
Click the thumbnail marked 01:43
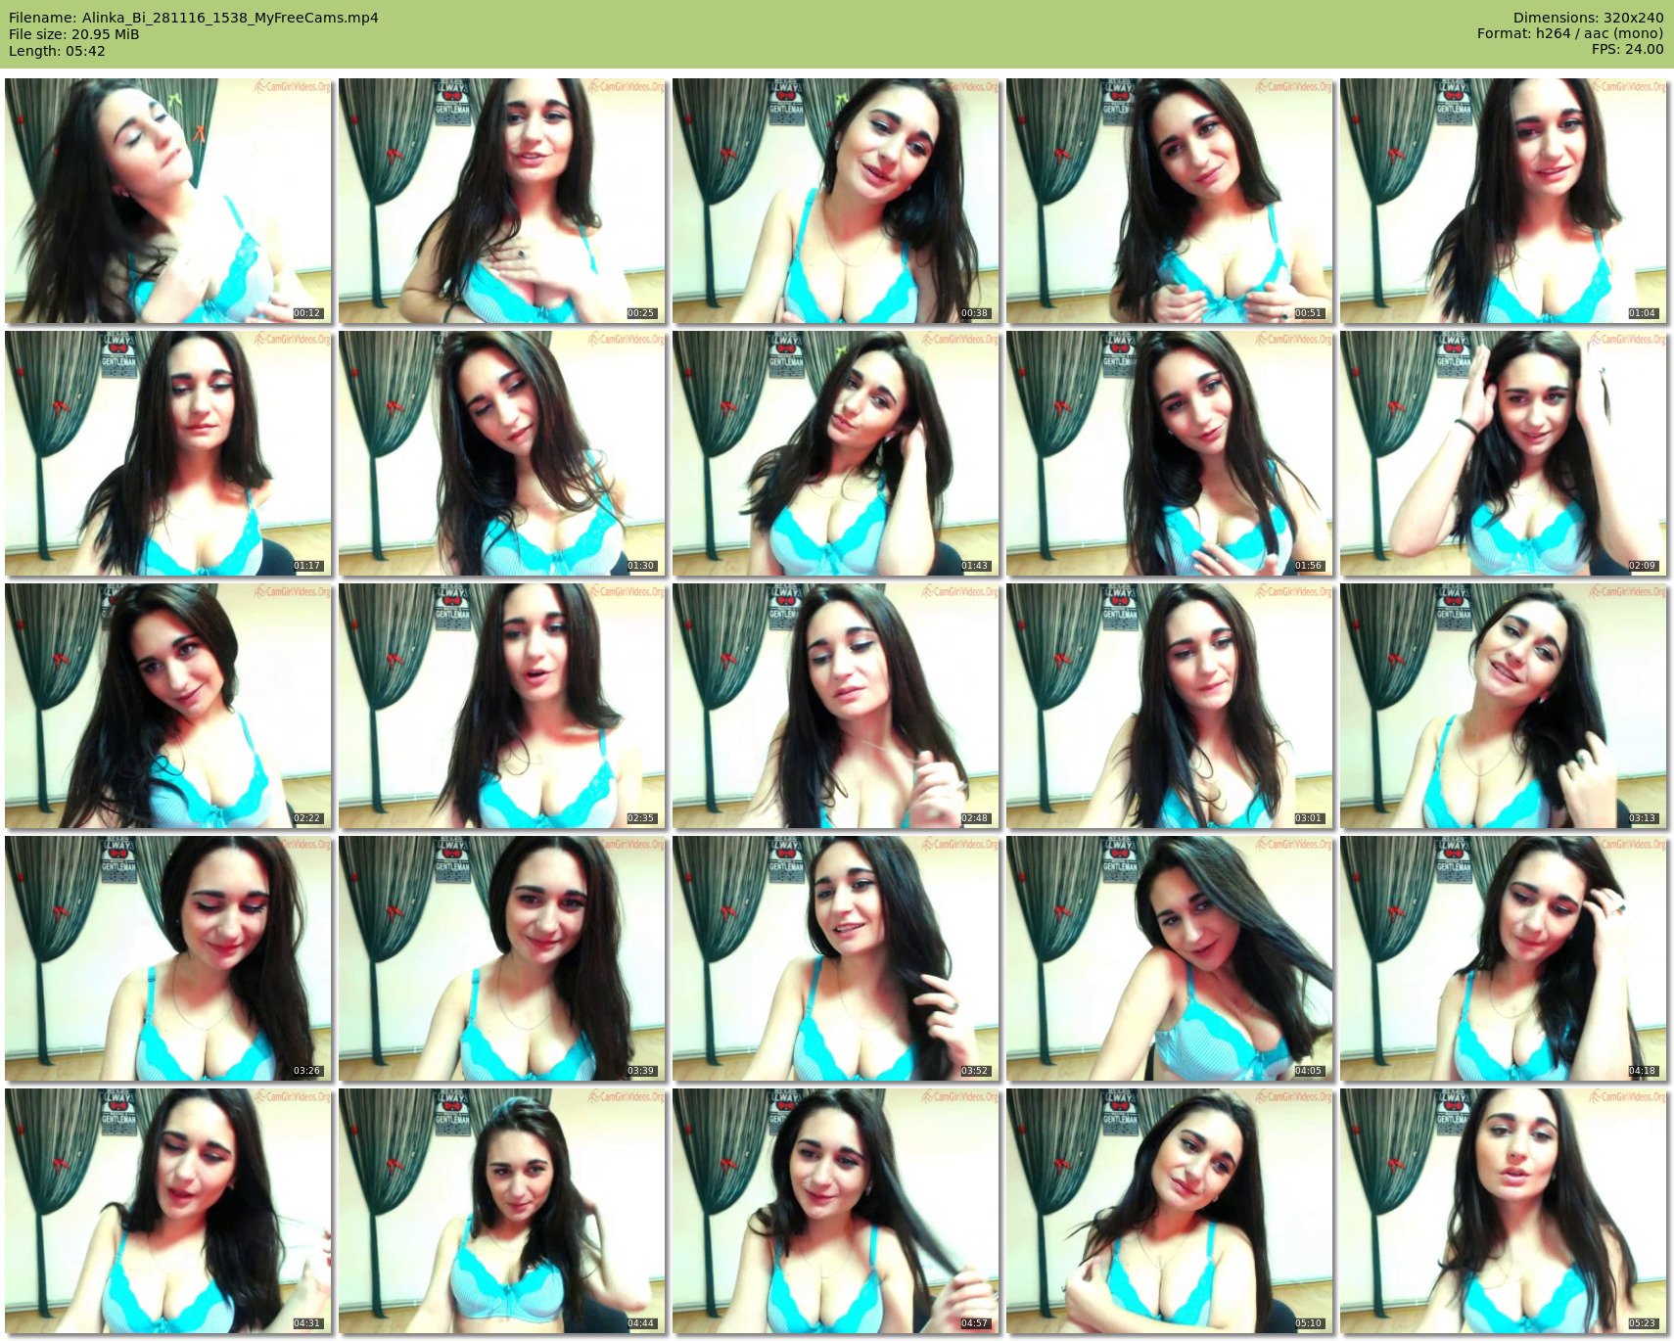tap(836, 453)
